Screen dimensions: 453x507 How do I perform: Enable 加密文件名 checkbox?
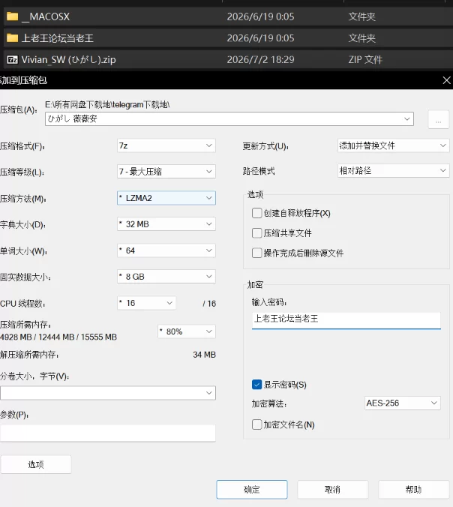(256, 424)
